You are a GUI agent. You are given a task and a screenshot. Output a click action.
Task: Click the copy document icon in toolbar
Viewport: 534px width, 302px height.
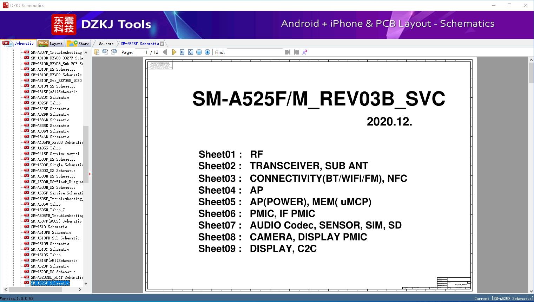pos(97,52)
